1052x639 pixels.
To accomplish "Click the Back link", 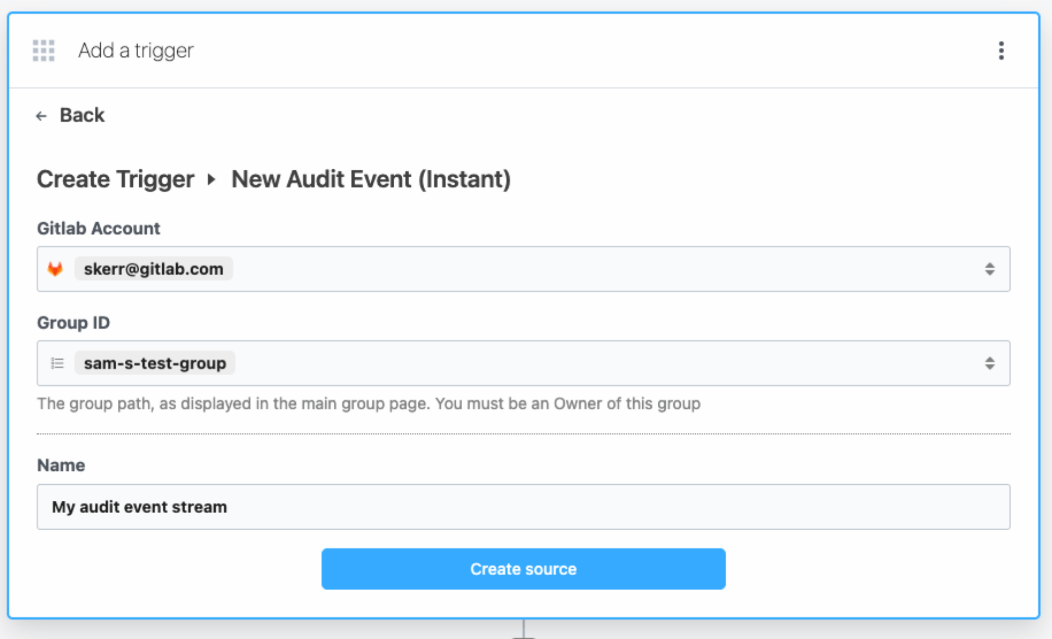I will pyautogui.click(x=81, y=115).
